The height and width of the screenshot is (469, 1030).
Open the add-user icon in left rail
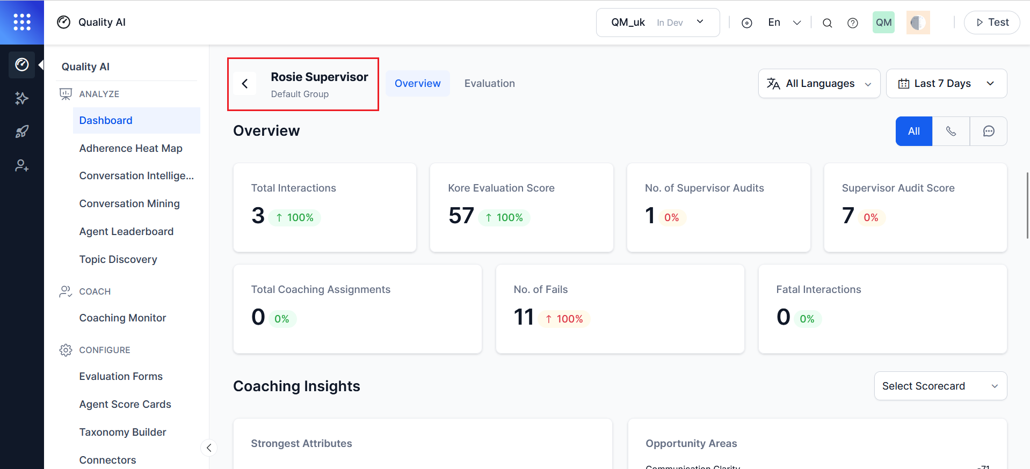pyautogui.click(x=21, y=165)
